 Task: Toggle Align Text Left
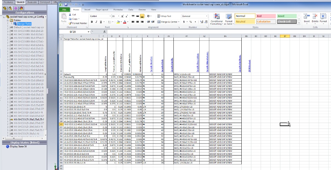coord(133,22)
